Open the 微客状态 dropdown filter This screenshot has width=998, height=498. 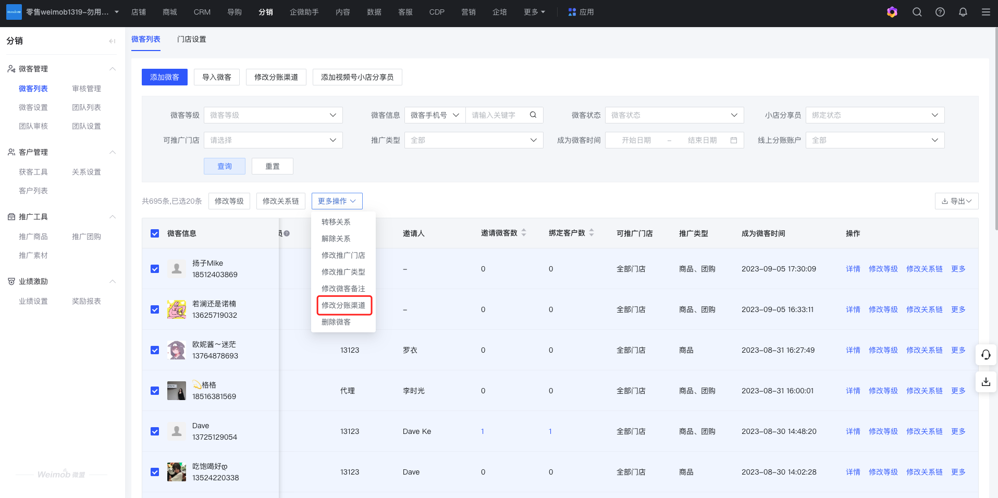click(674, 115)
